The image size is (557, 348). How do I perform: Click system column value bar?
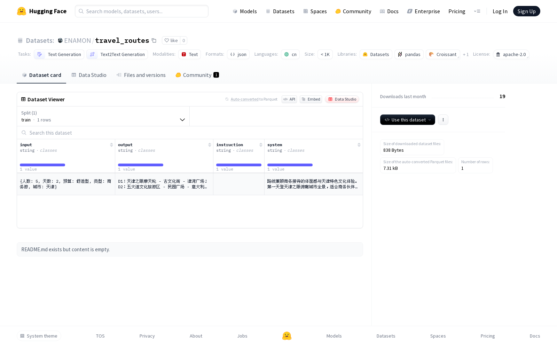point(290,165)
